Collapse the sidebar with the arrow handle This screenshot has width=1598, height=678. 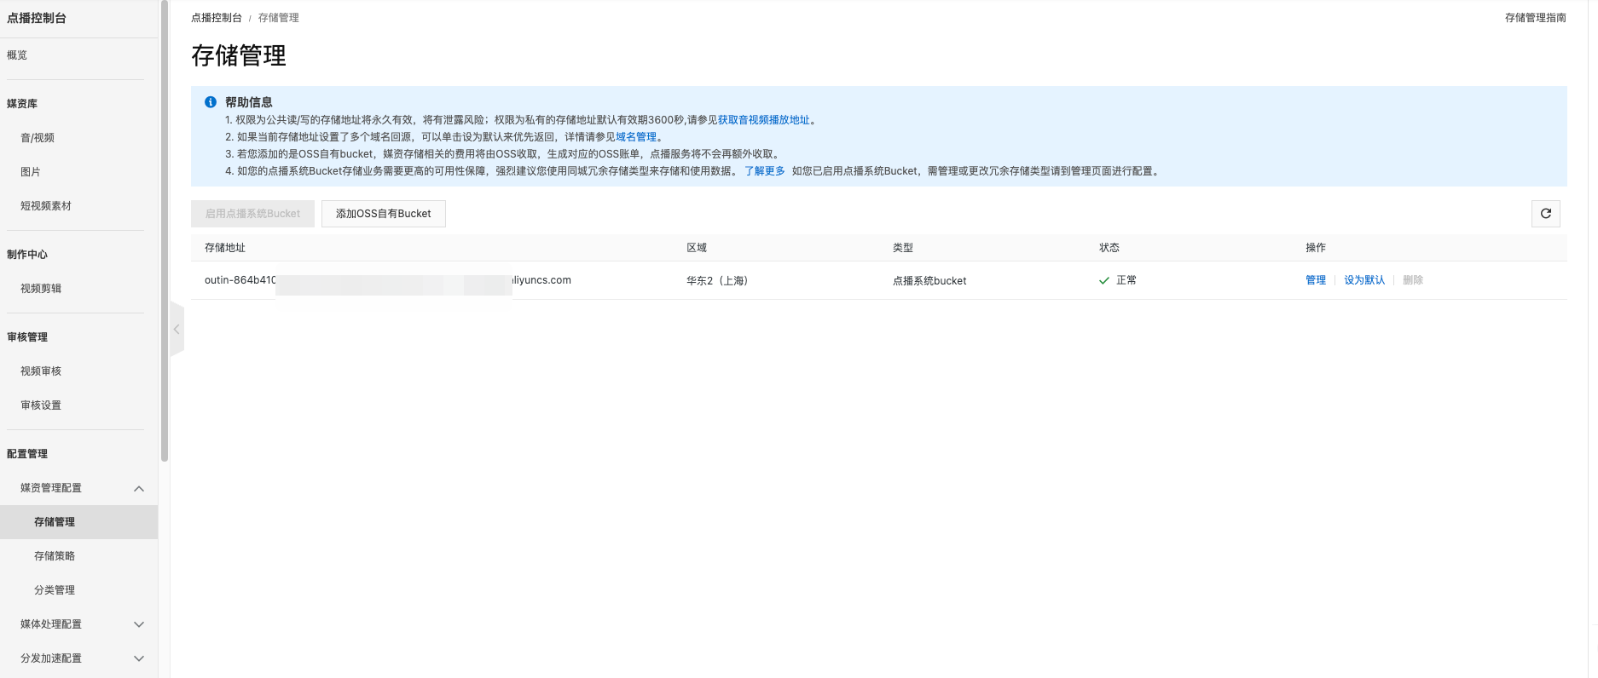(177, 329)
